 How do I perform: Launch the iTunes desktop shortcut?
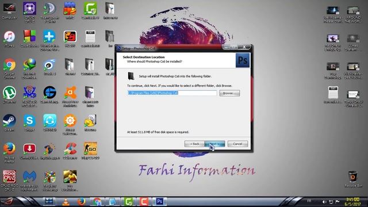click(9, 39)
